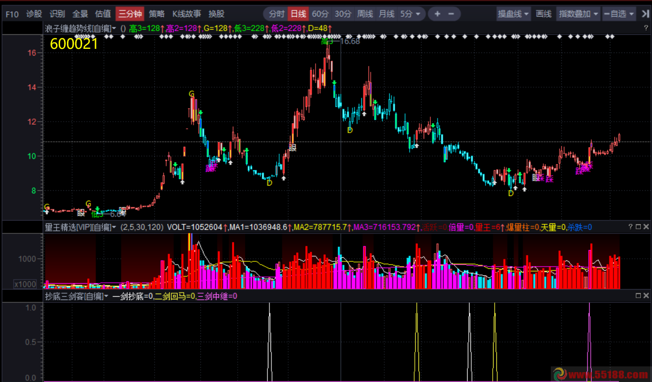Maximize the volume indicator panel

coord(639,227)
